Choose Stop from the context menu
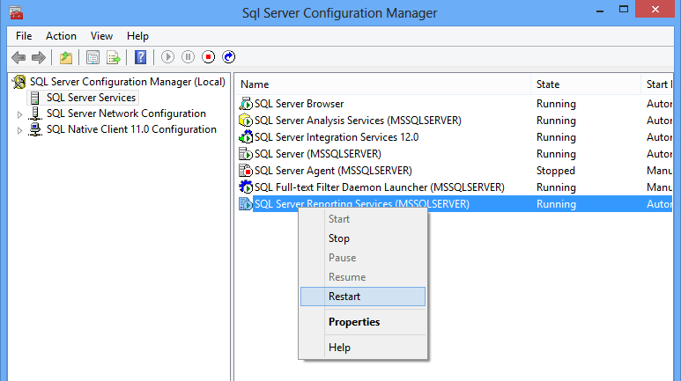The image size is (681, 381). tap(363, 238)
